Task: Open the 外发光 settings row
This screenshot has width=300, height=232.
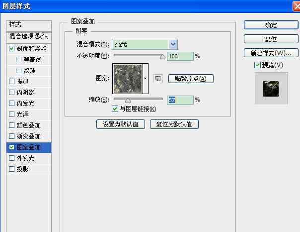Action: (x=29, y=158)
